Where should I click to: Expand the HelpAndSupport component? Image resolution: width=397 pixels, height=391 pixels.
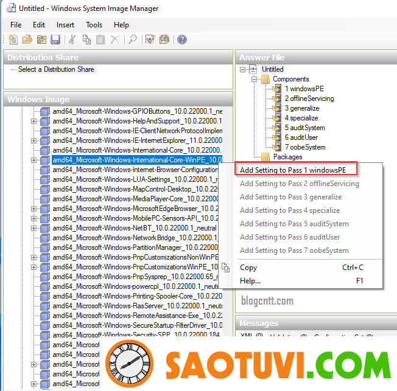coord(33,121)
